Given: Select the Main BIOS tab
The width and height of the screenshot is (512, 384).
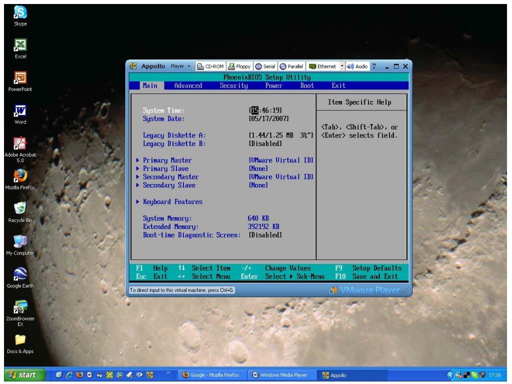Looking at the screenshot, I should (150, 85).
